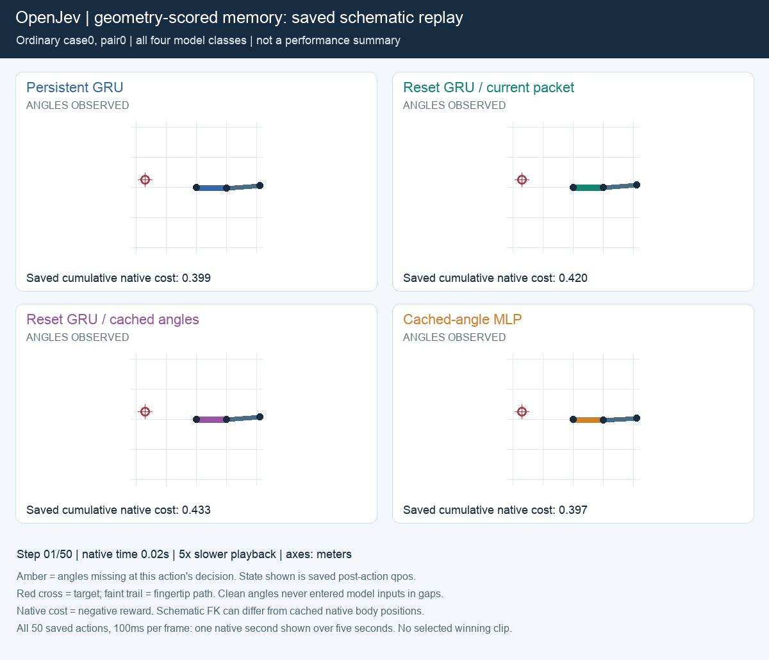Click the target crosshair in Cached-angle MLP plot
This screenshot has width=769, height=660.
[x=522, y=411]
